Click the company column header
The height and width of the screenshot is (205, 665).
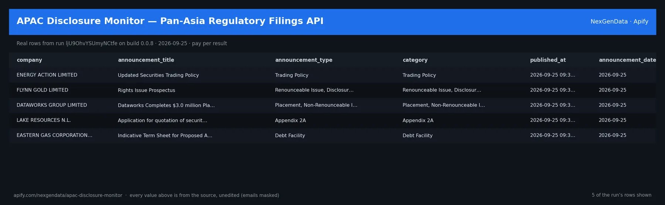pos(29,60)
